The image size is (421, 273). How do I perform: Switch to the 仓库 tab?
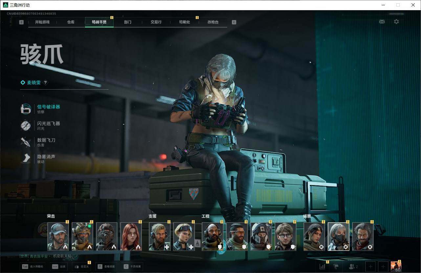tap(71, 22)
